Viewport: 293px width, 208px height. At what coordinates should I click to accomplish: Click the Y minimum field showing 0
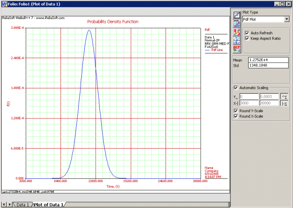coord(249,97)
